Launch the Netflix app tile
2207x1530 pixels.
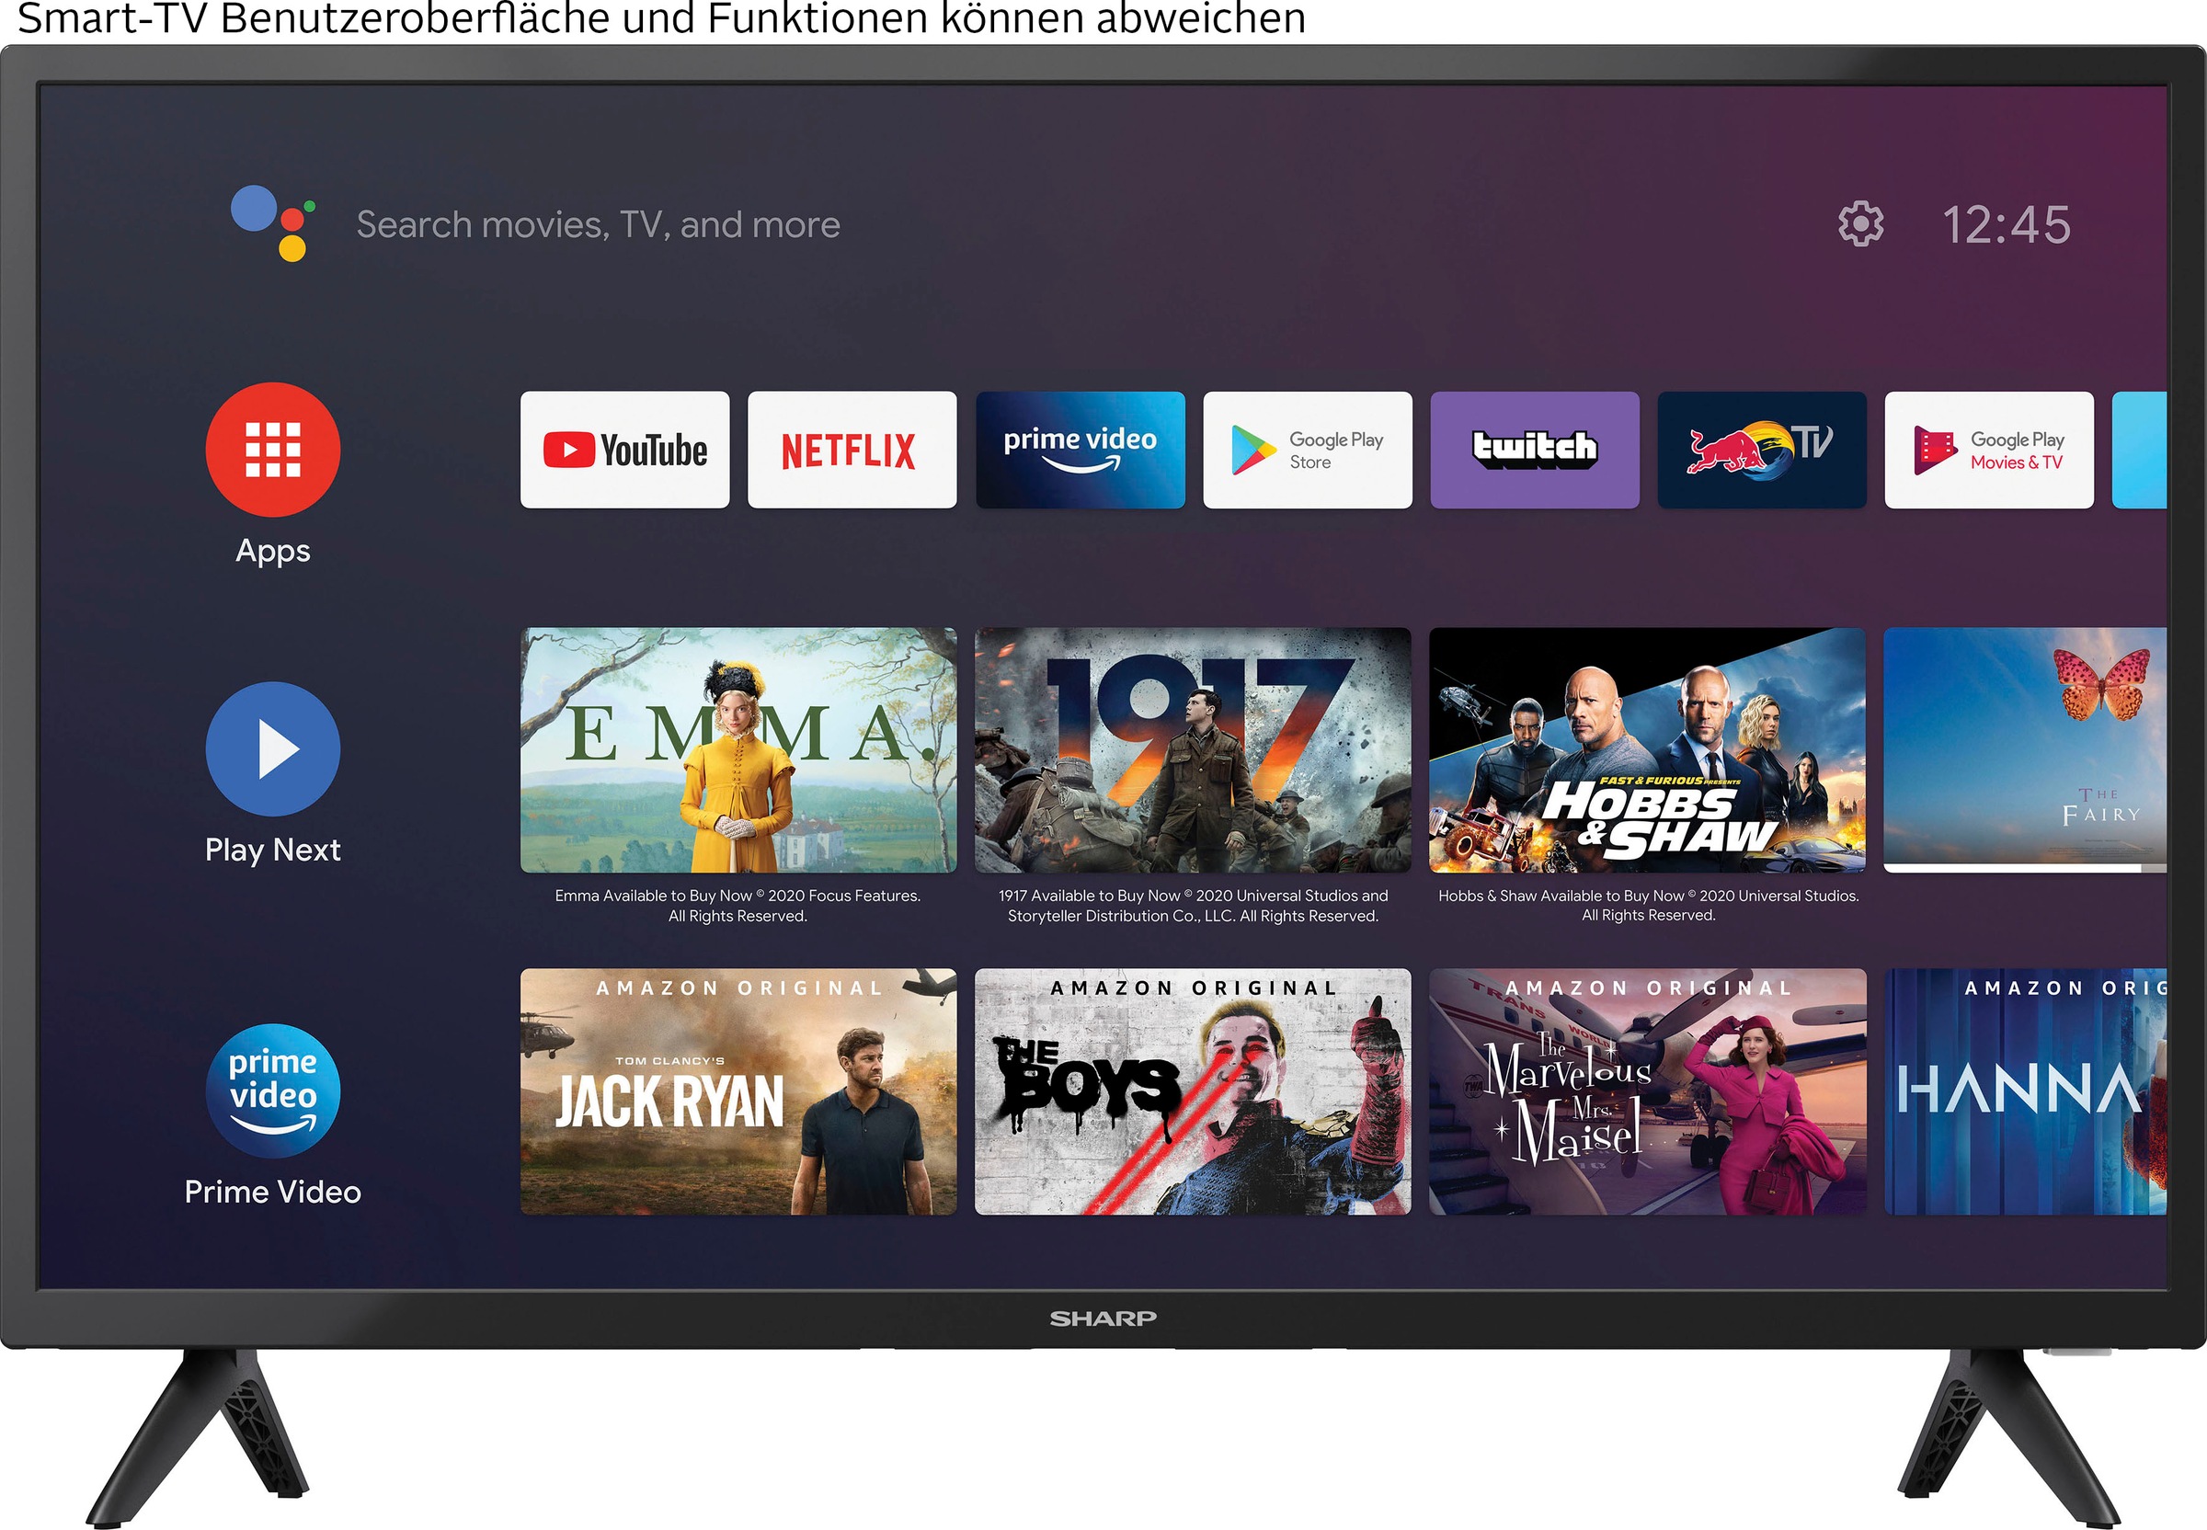(x=852, y=450)
